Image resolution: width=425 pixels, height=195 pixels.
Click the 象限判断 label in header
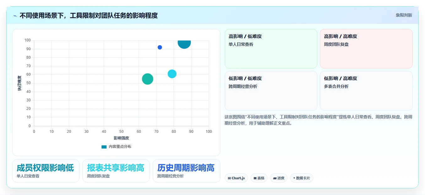404,15
